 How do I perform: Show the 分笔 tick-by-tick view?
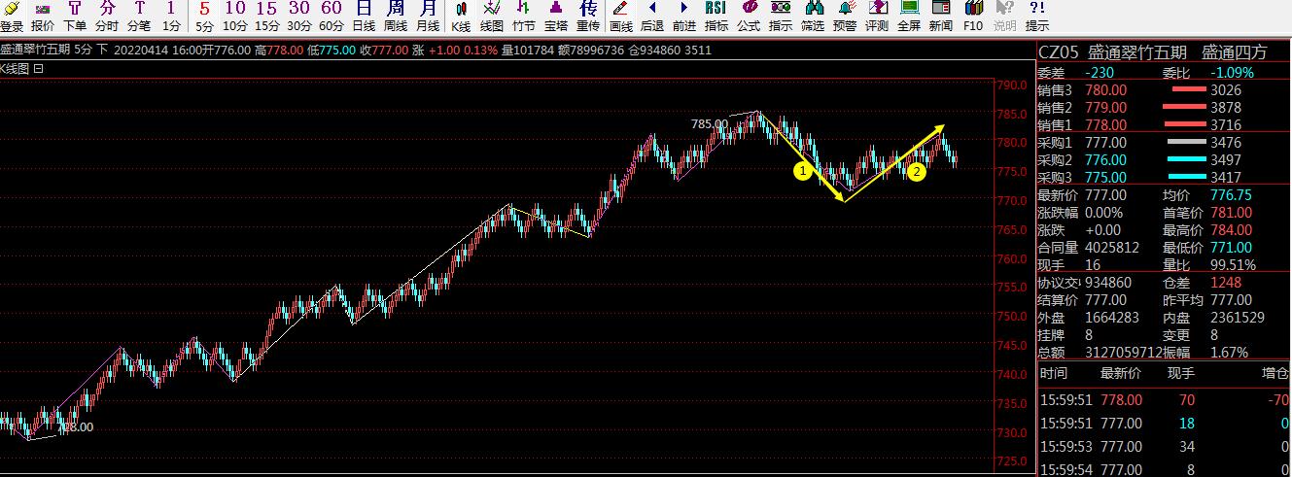[x=139, y=17]
